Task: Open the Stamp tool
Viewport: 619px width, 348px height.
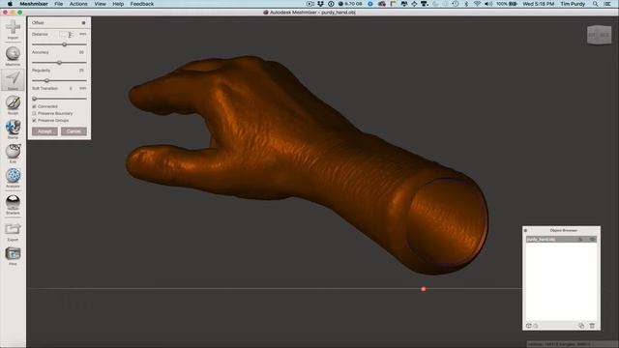Action: 13,129
